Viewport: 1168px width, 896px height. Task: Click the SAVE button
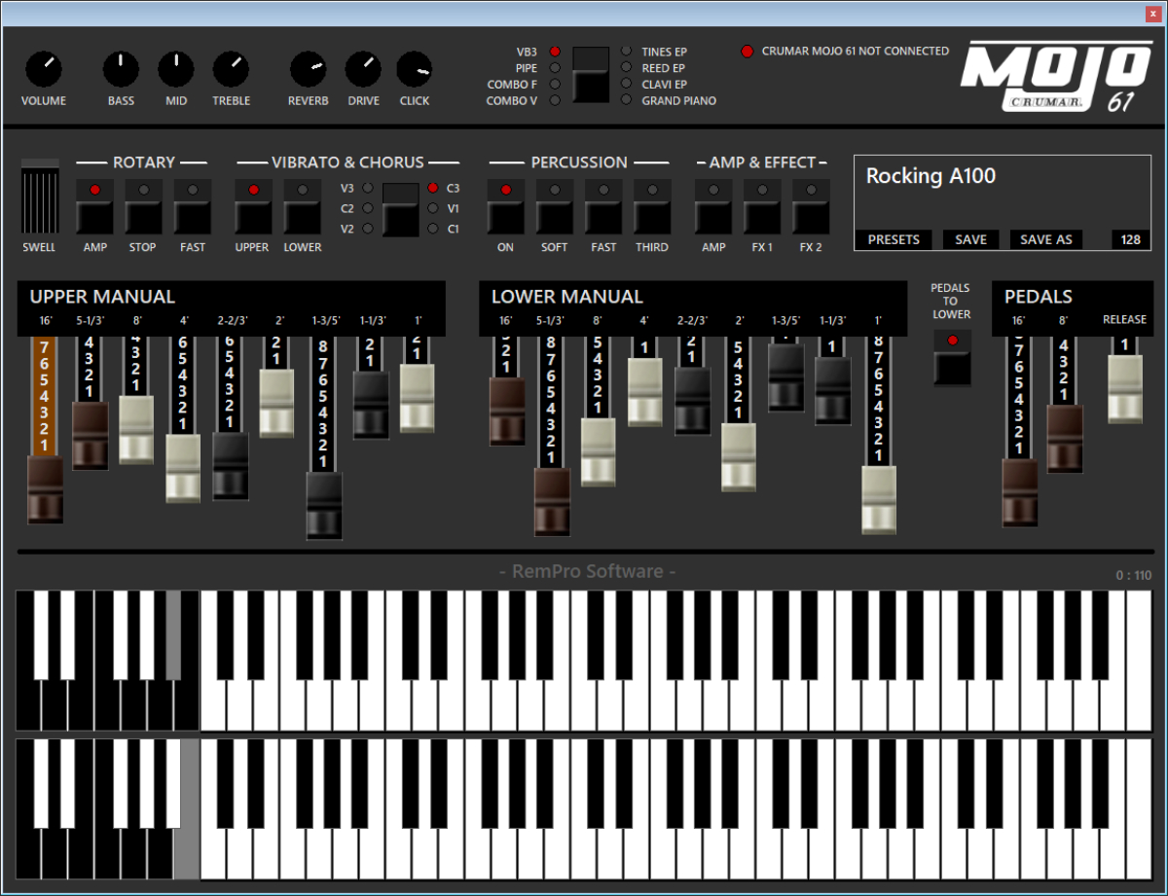tap(970, 239)
